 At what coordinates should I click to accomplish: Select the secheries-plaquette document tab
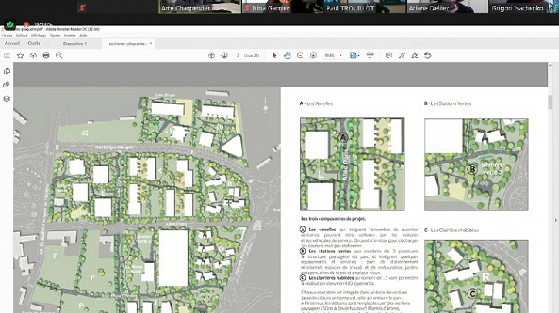tap(128, 43)
